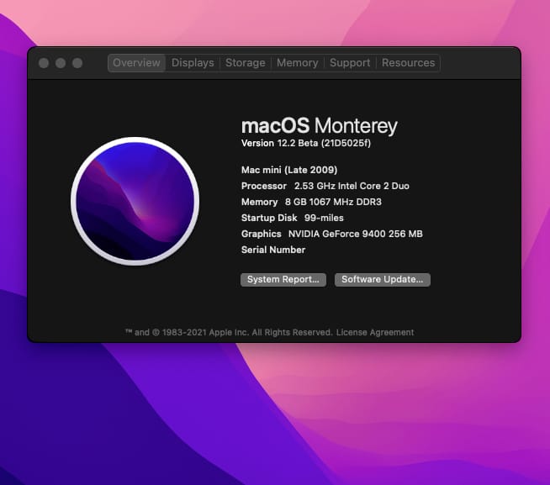Open the Memory tab
Viewport: 550px width, 485px height.
[x=298, y=63]
